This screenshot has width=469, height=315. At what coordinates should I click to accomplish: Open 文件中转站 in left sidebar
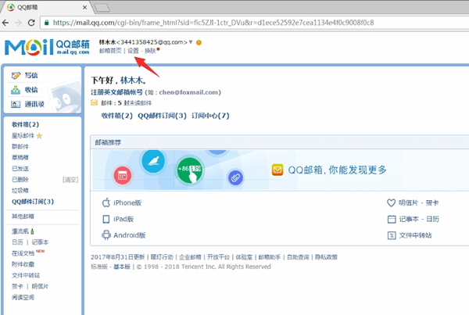tap(26, 275)
